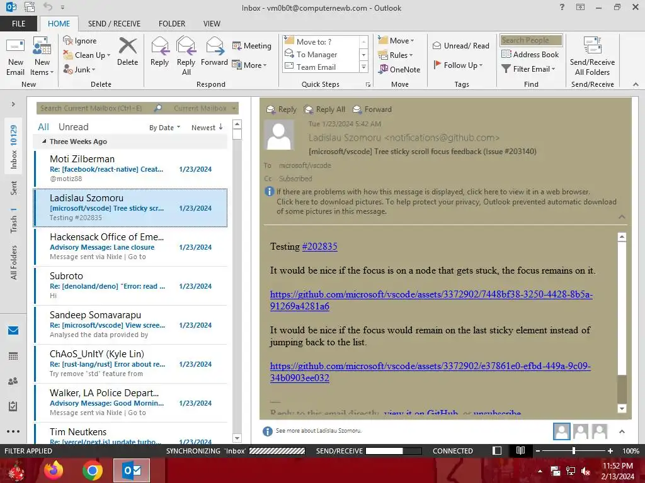The image size is (645, 483).
Task: Switch to SEND / RECEIVE tab
Action: 114,23
